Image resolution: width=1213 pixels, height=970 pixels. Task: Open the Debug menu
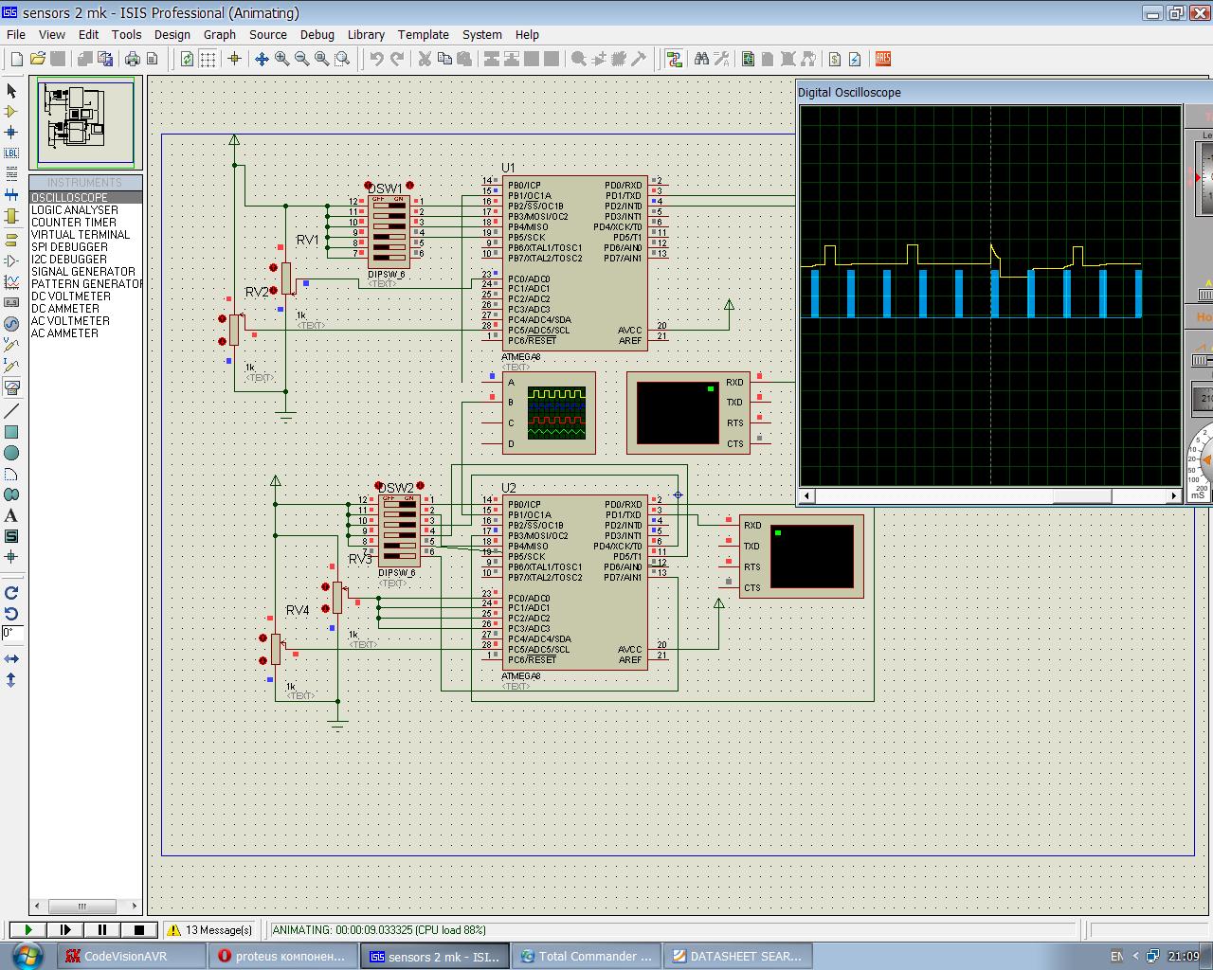coord(317,34)
